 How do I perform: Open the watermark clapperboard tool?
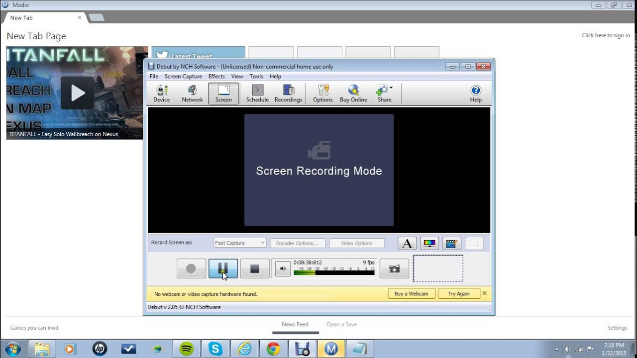coord(452,243)
